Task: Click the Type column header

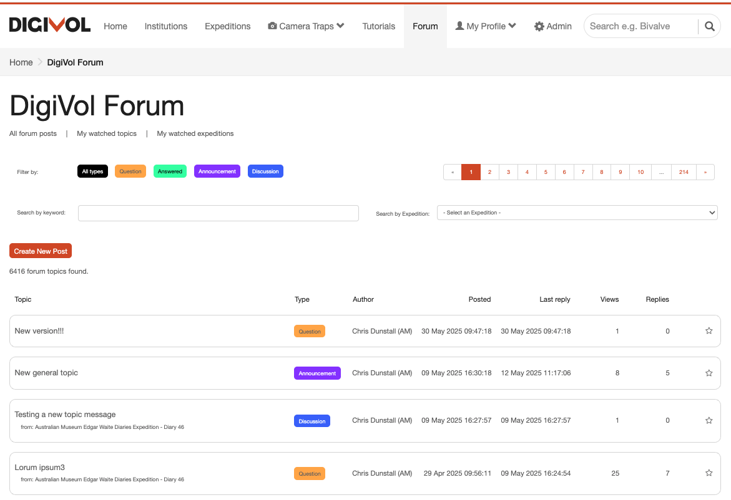Action: coord(302,299)
